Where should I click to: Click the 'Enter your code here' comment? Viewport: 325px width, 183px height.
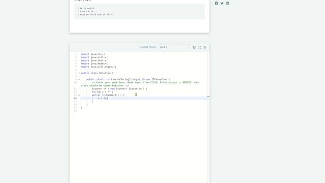pos(140,84)
